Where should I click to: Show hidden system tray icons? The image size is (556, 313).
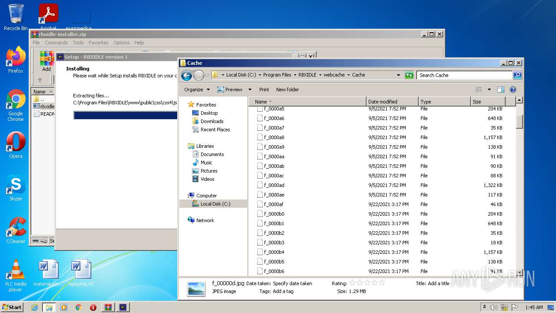pos(485,307)
